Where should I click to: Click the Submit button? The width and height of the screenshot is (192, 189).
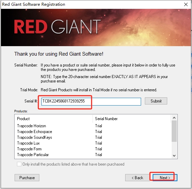156,101
